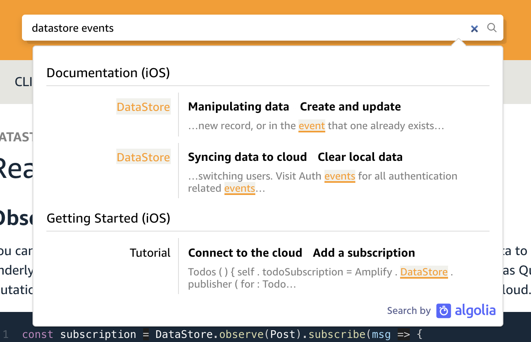This screenshot has width=531, height=342.
Task: Clear the search query with the X icon
Action: 474,28
